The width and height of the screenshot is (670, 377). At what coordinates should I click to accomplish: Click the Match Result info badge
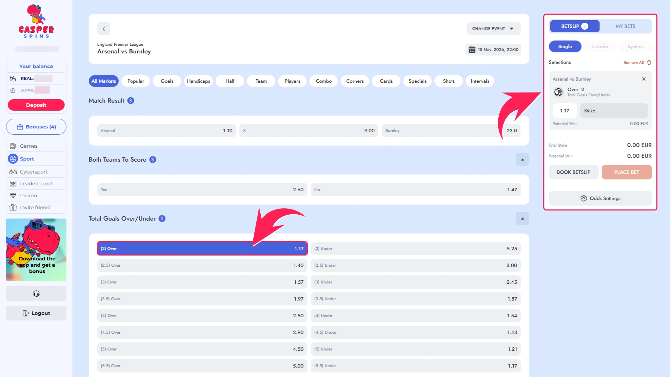[131, 101]
